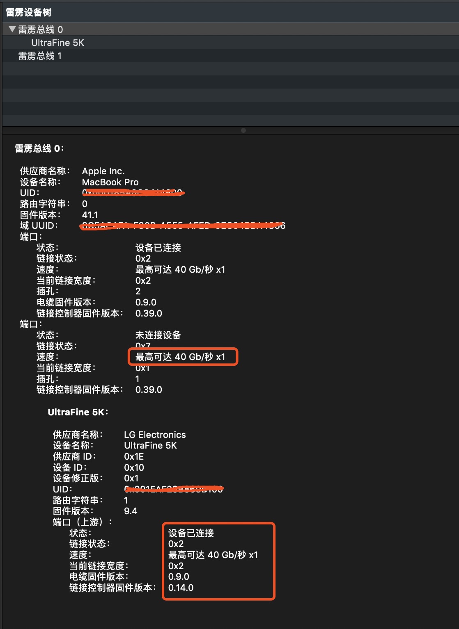Click the 雷雳设备树 column header

[x=230, y=12]
